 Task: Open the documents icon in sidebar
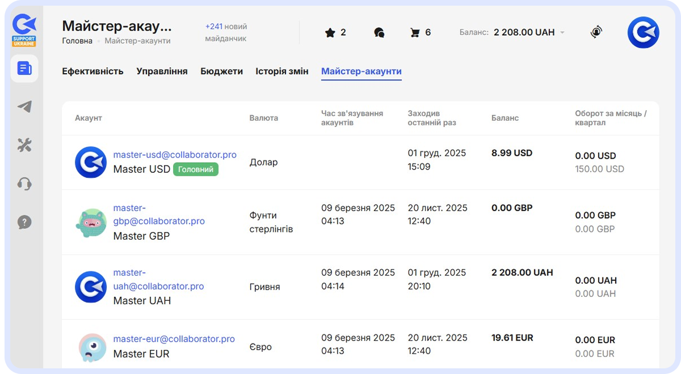[x=24, y=69]
